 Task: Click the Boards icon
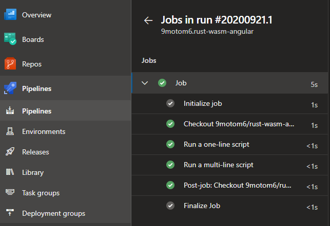(10, 39)
